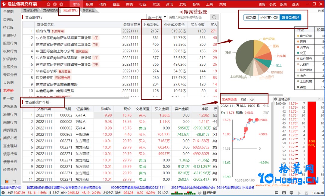Click the signal connection icon in status bar
The height and width of the screenshot is (196, 325).
tap(200, 193)
